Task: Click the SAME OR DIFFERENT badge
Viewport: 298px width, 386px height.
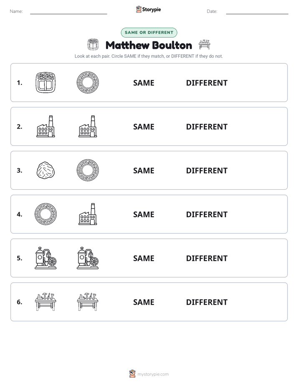Action: click(x=149, y=33)
